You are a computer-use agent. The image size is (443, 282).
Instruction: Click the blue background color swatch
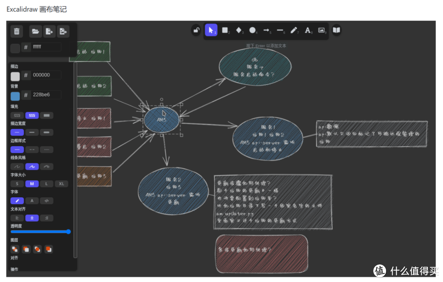[15, 96]
